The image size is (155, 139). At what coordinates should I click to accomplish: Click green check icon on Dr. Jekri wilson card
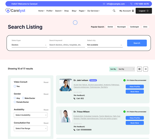coord(124,80)
